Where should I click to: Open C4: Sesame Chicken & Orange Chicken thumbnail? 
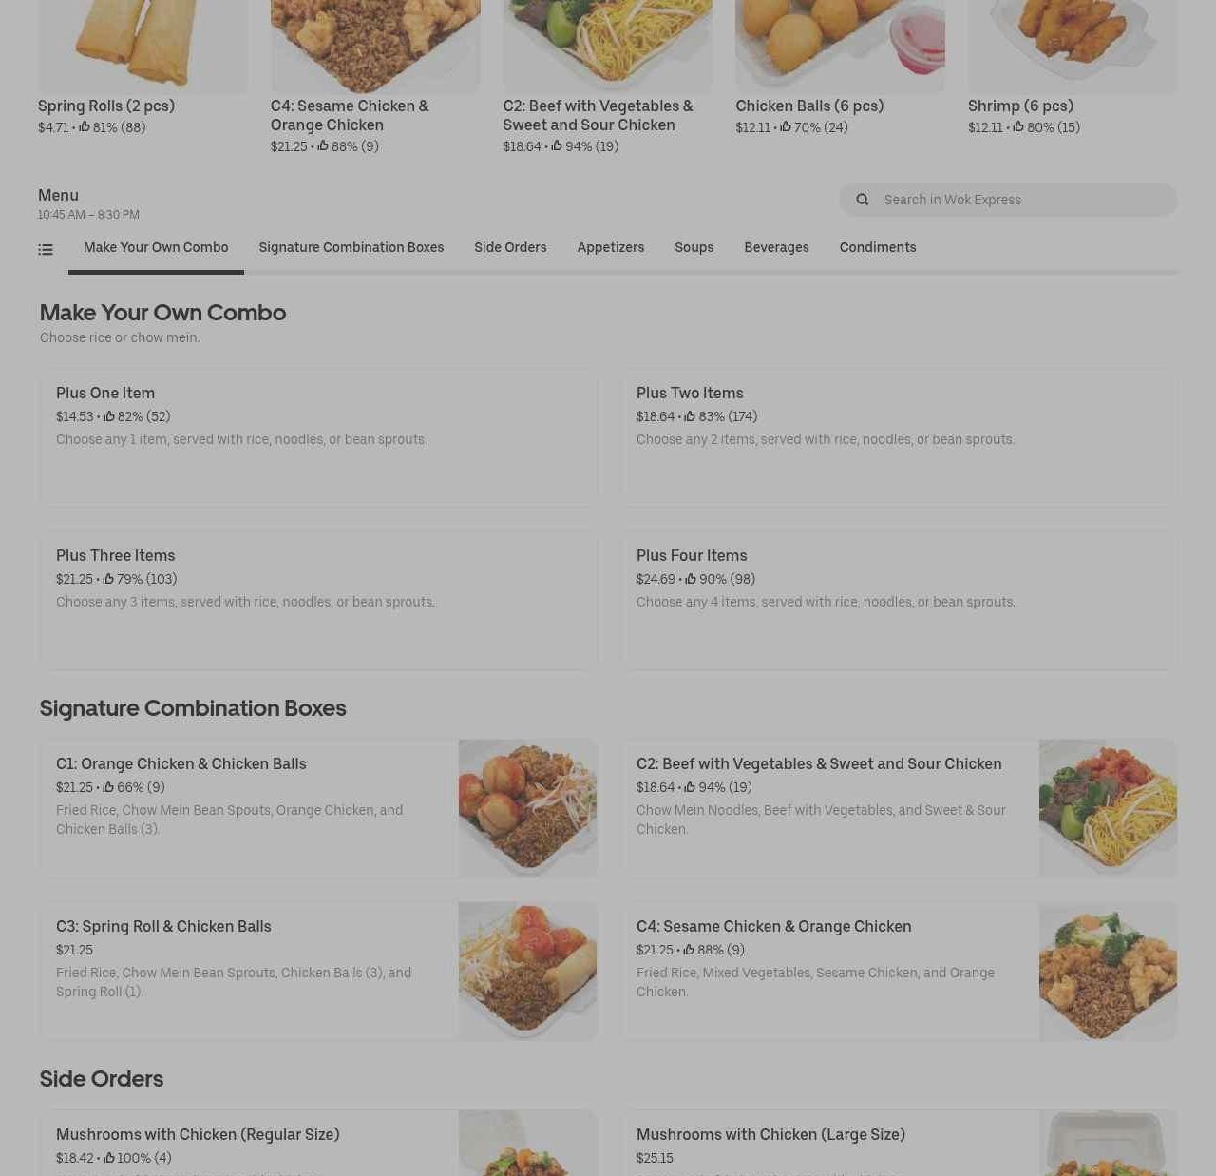(1108, 971)
